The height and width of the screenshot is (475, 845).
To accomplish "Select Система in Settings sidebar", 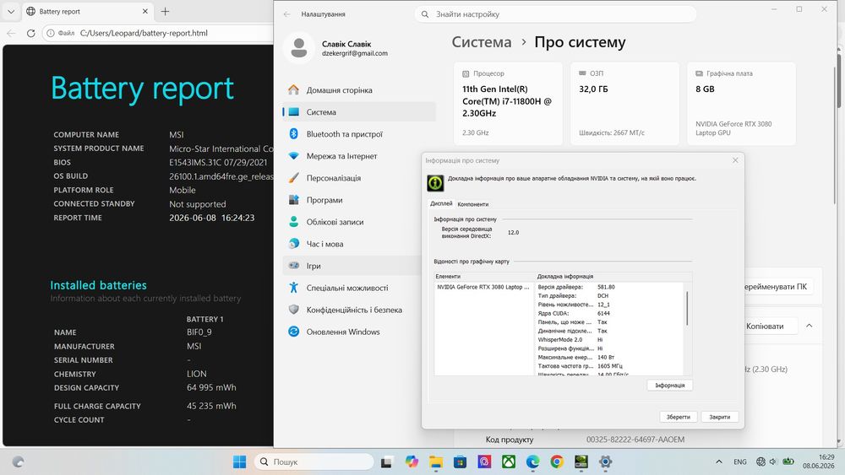I will pos(358,112).
